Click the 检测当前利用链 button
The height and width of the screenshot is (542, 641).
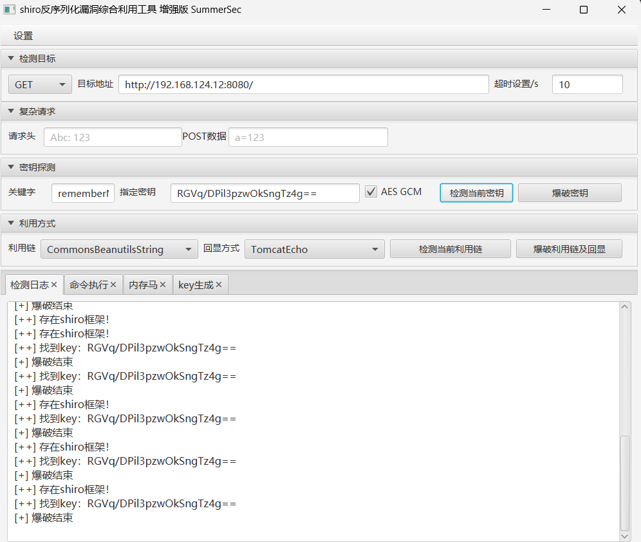point(450,249)
